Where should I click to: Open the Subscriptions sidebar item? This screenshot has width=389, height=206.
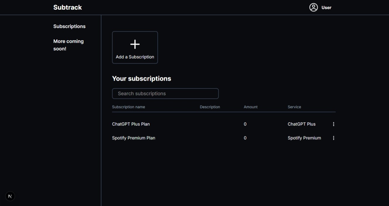click(69, 26)
